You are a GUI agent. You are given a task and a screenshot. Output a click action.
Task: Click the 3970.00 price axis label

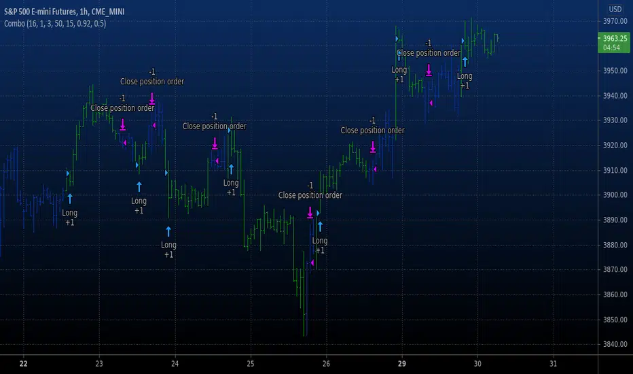615,21
